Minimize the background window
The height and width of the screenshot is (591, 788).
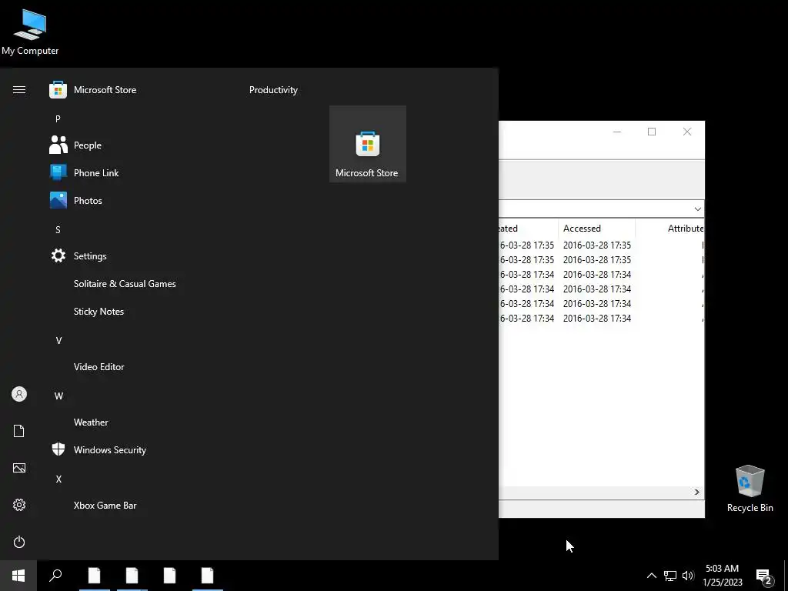(617, 132)
